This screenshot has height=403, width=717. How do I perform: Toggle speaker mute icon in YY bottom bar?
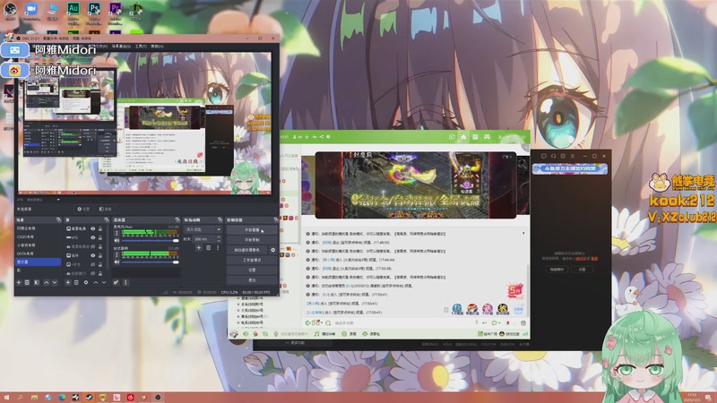(x=246, y=334)
